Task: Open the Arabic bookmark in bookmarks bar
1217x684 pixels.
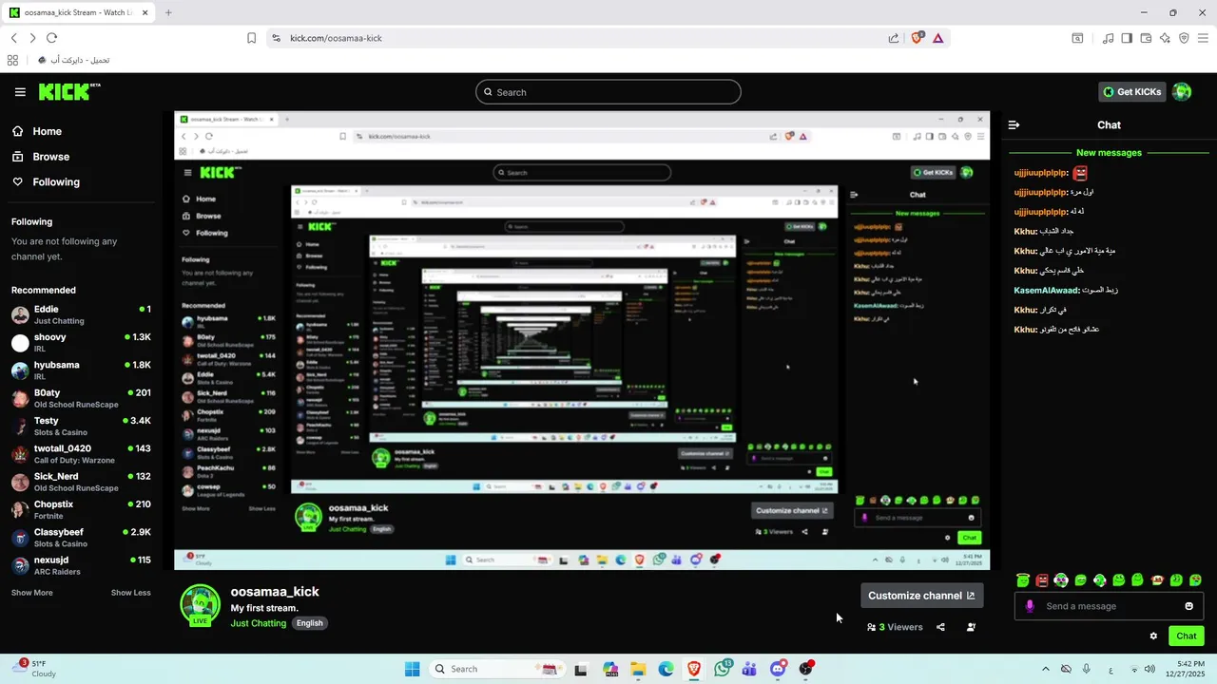Action: (x=73, y=60)
